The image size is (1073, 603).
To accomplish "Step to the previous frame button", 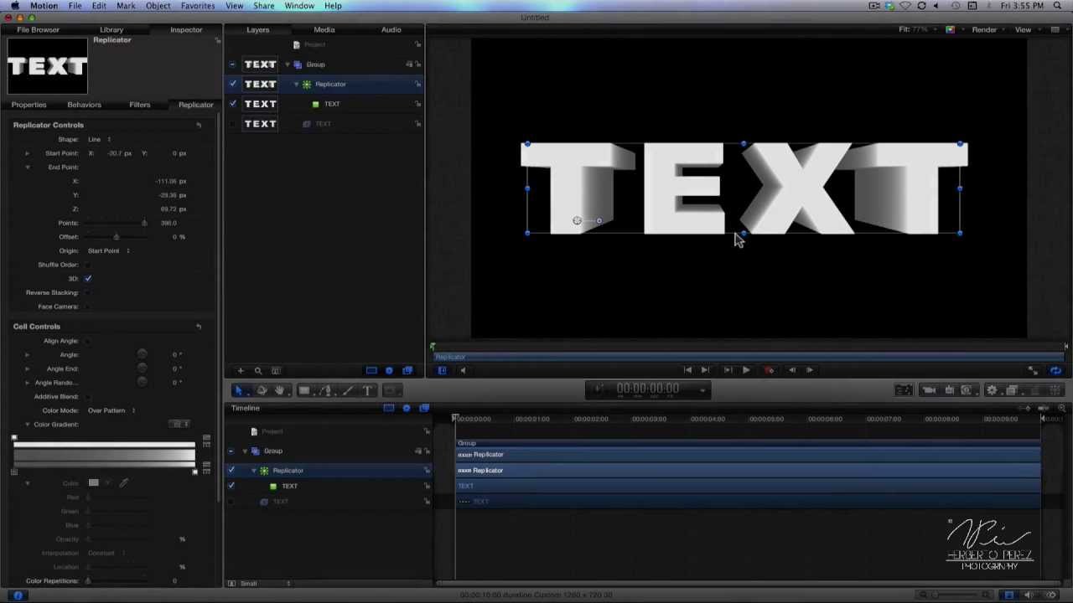I will pyautogui.click(x=791, y=370).
